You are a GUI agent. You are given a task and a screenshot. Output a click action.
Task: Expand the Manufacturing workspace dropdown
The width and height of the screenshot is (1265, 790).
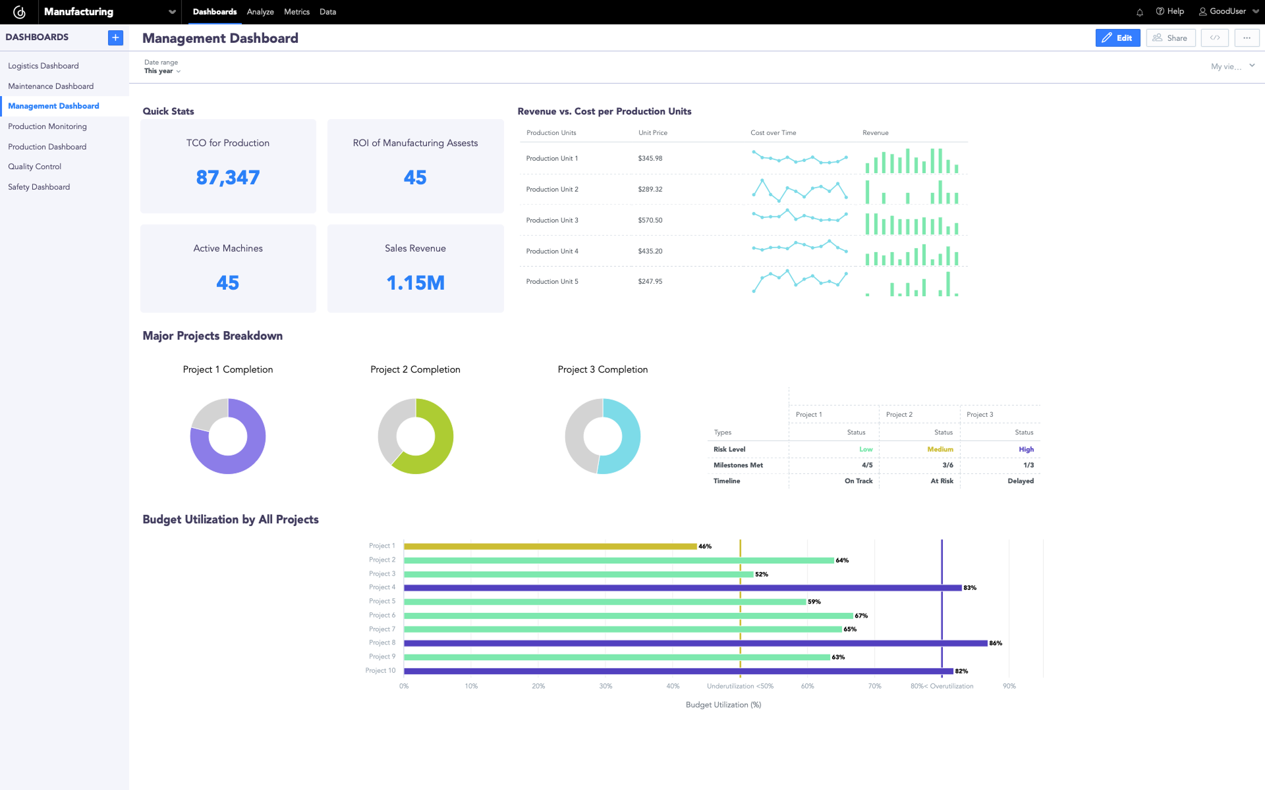[171, 12]
